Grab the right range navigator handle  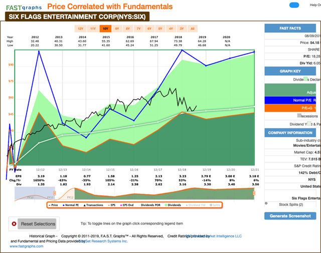tap(254, 193)
